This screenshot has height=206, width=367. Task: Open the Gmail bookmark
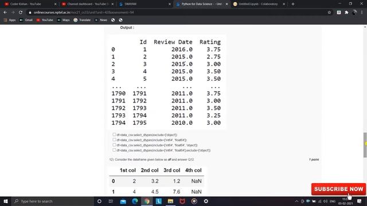(26, 20)
